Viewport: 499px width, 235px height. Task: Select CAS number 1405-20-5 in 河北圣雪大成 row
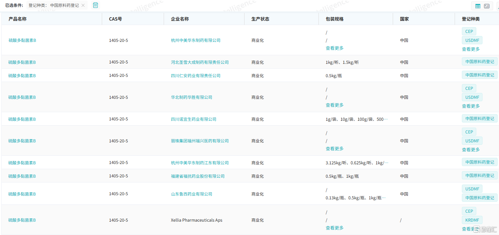(x=118, y=62)
